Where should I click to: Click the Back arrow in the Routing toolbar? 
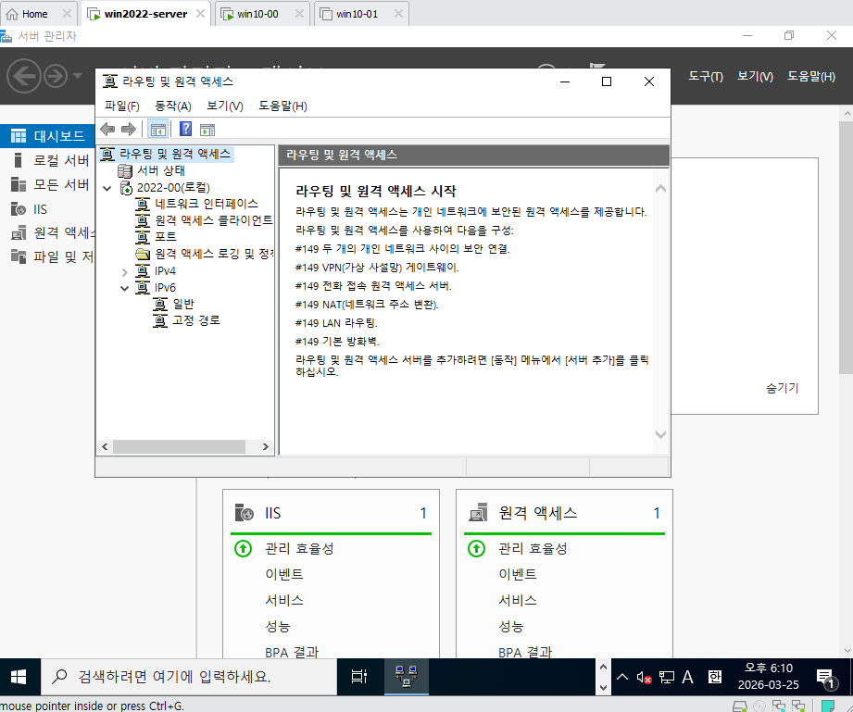click(x=107, y=130)
